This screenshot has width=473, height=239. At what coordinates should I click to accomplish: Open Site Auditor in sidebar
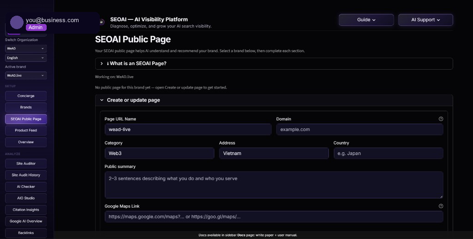tap(26, 164)
